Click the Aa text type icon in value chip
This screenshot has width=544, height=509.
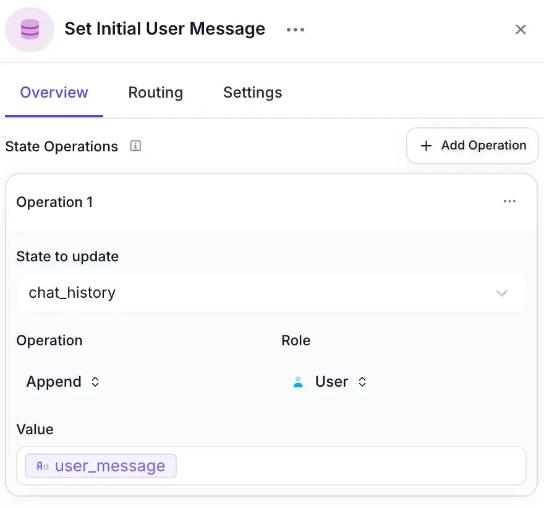(43, 466)
